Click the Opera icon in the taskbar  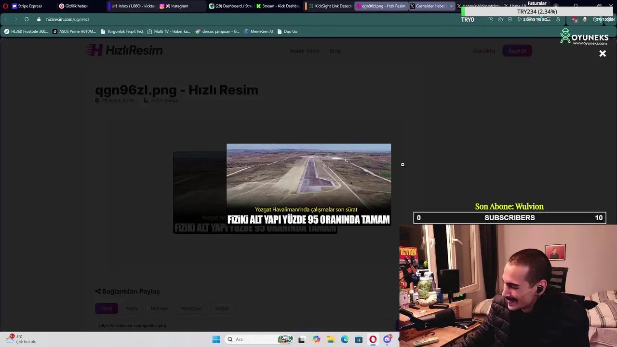pyautogui.click(x=373, y=339)
